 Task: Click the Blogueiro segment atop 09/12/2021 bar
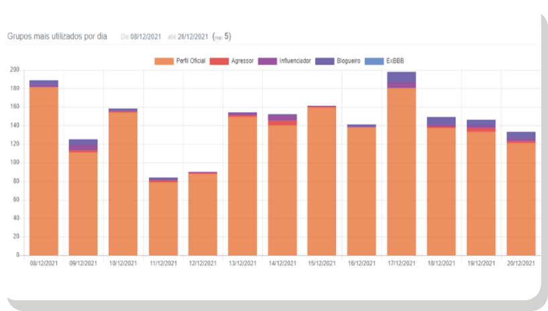[83, 142]
